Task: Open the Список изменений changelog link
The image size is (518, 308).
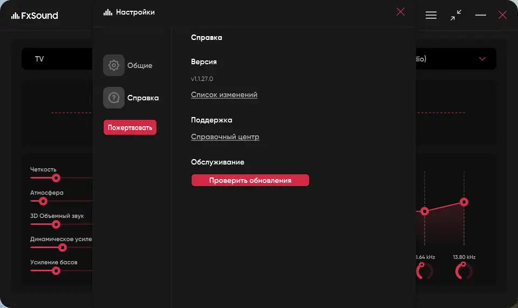Action: [x=224, y=95]
